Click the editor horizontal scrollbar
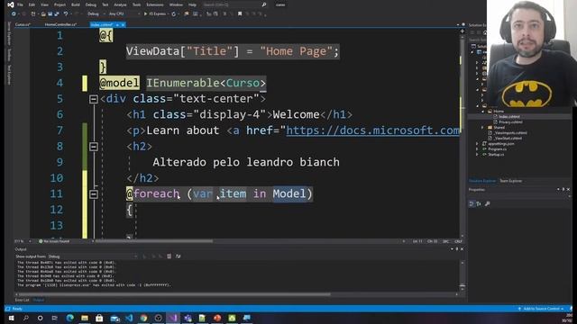This screenshot has width=577, height=324. [154, 241]
